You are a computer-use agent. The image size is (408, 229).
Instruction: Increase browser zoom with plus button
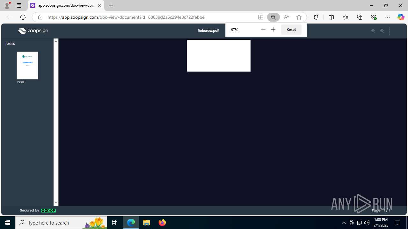273,30
